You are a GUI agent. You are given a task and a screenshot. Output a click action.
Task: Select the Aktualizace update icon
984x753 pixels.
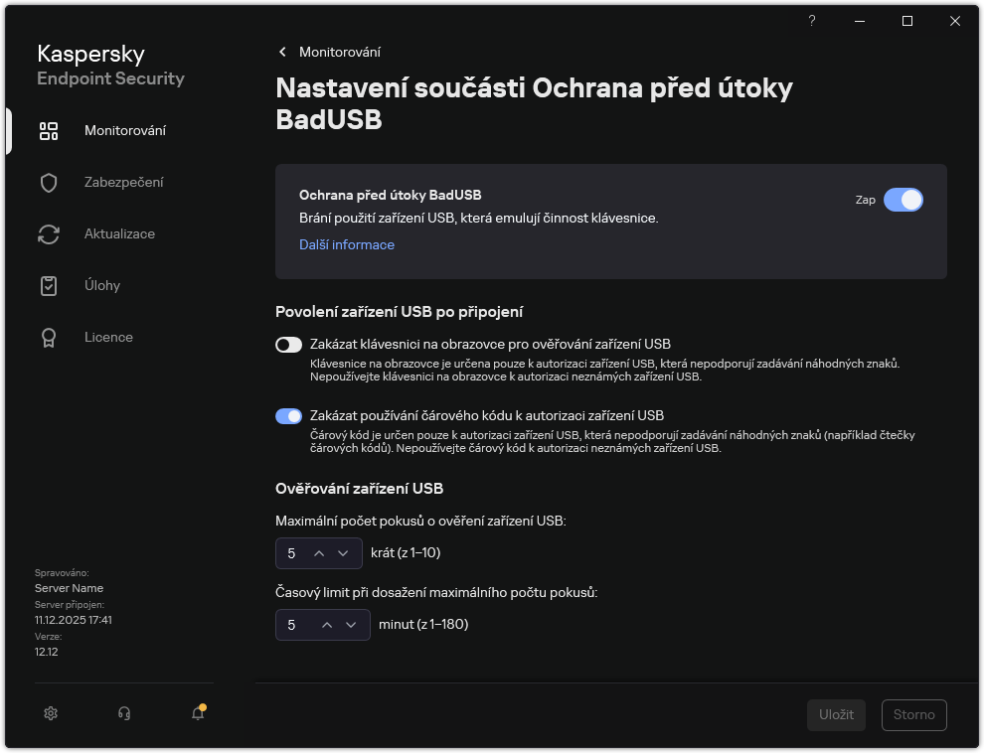click(x=49, y=233)
